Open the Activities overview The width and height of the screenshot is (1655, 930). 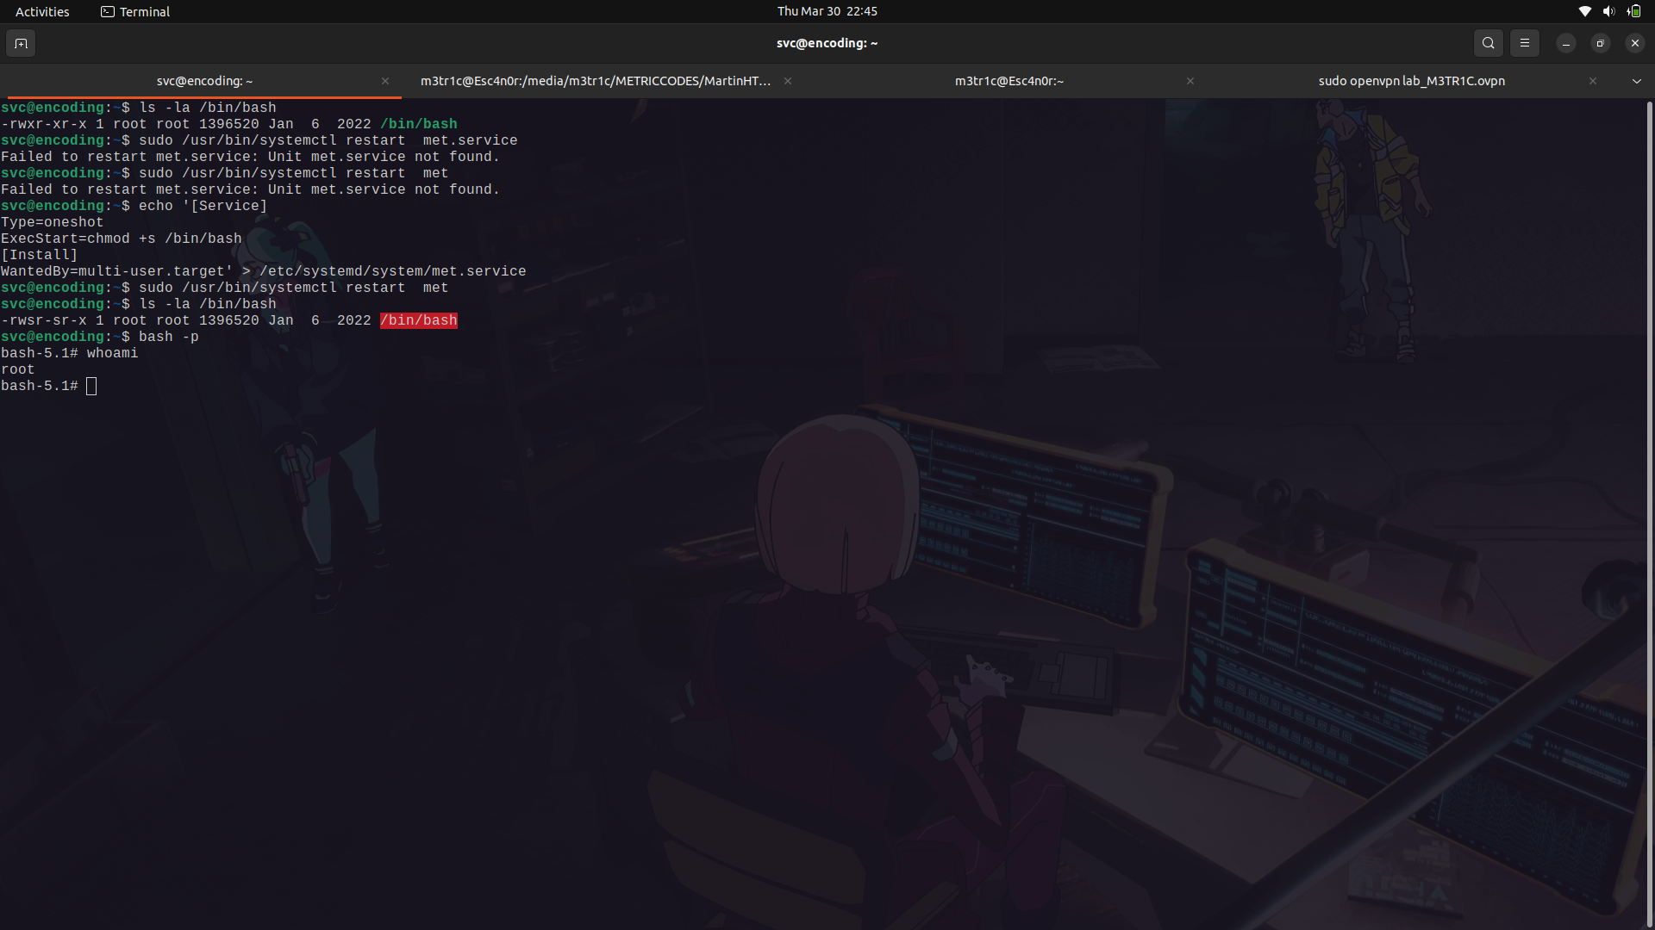[x=41, y=11]
